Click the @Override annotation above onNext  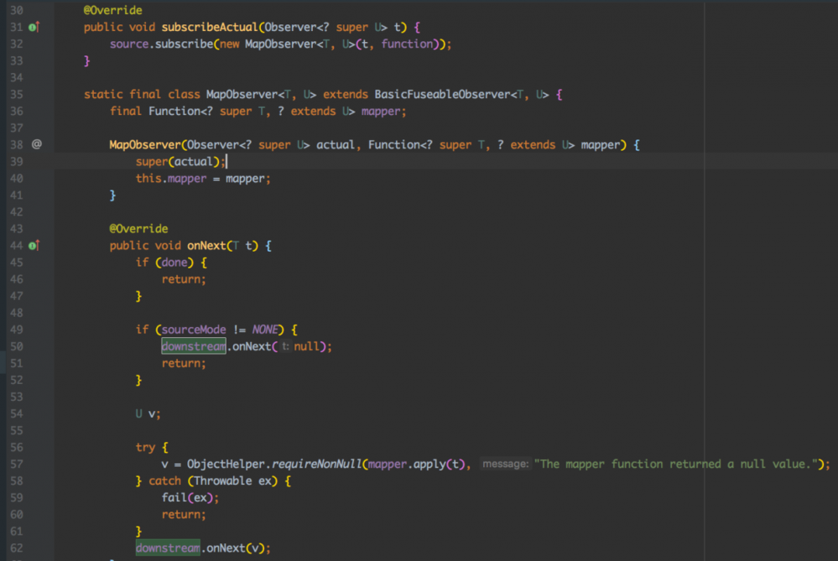pos(139,228)
